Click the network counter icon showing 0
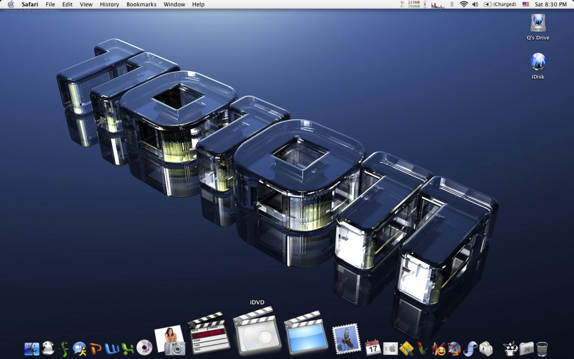 pyautogui.click(x=425, y=4)
